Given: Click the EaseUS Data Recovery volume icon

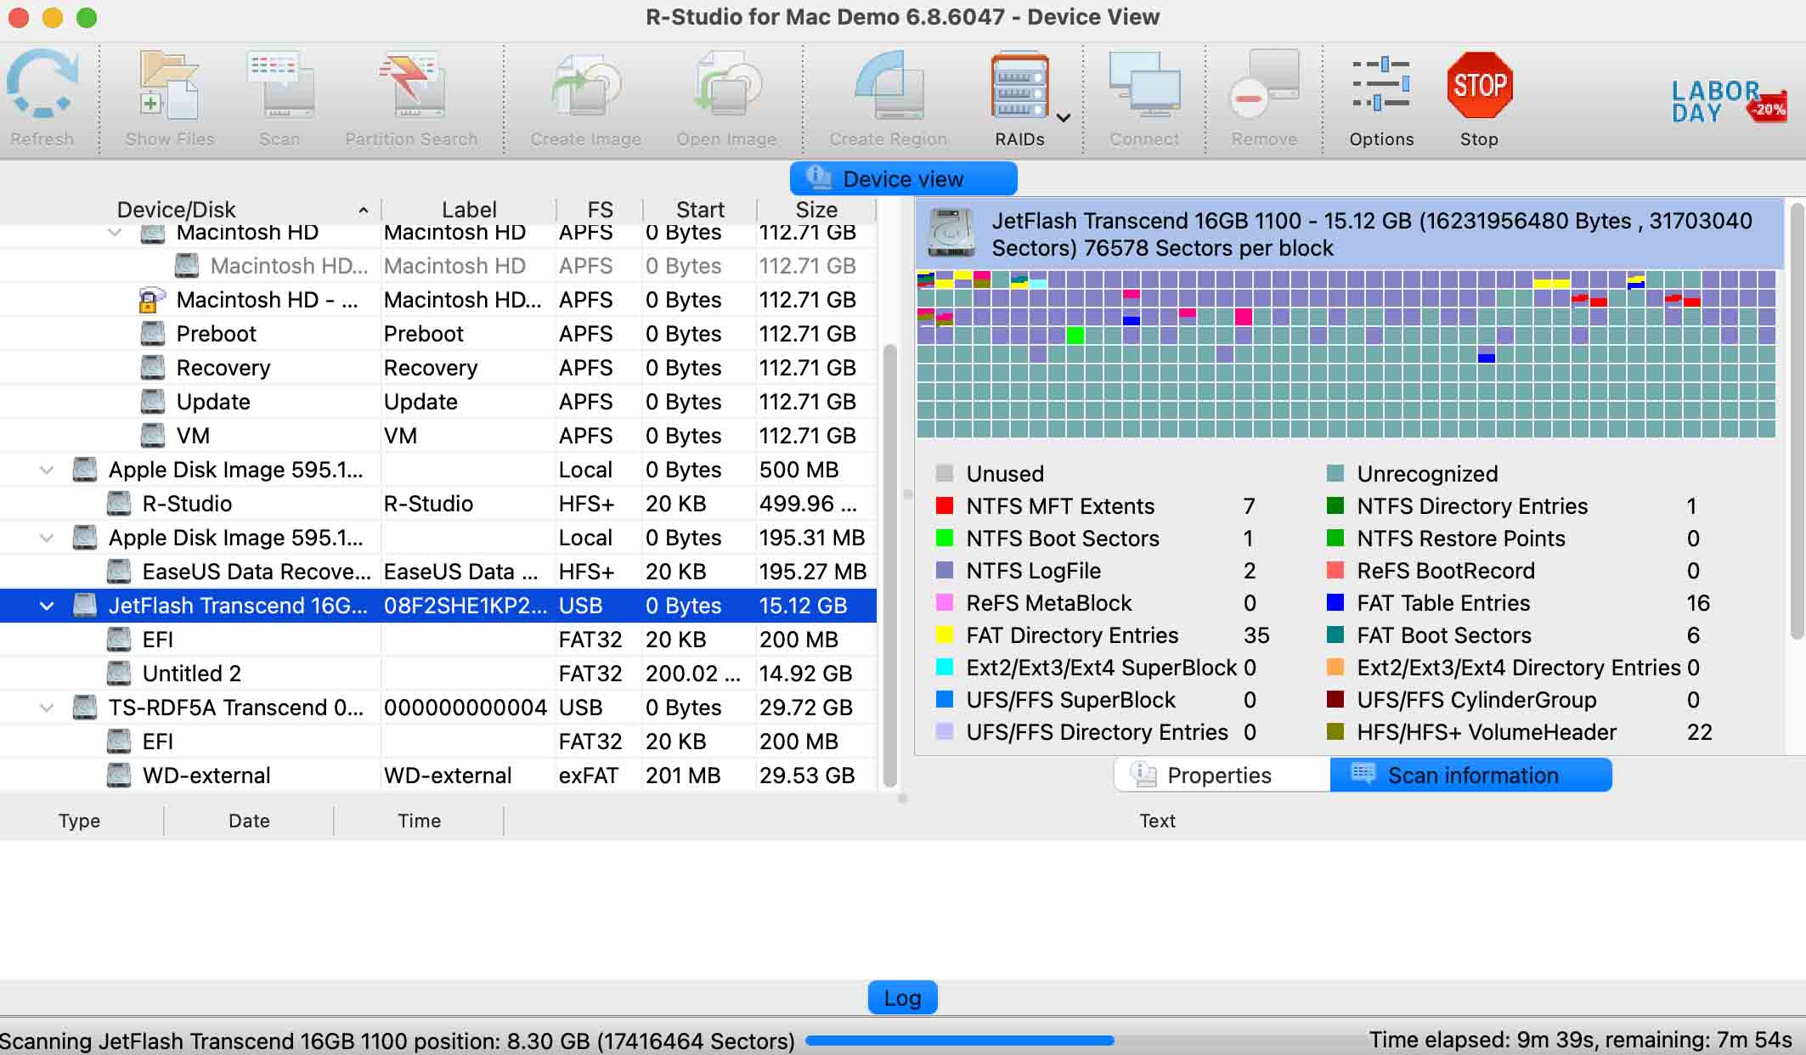Looking at the screenshot, I should coord(119,571).
